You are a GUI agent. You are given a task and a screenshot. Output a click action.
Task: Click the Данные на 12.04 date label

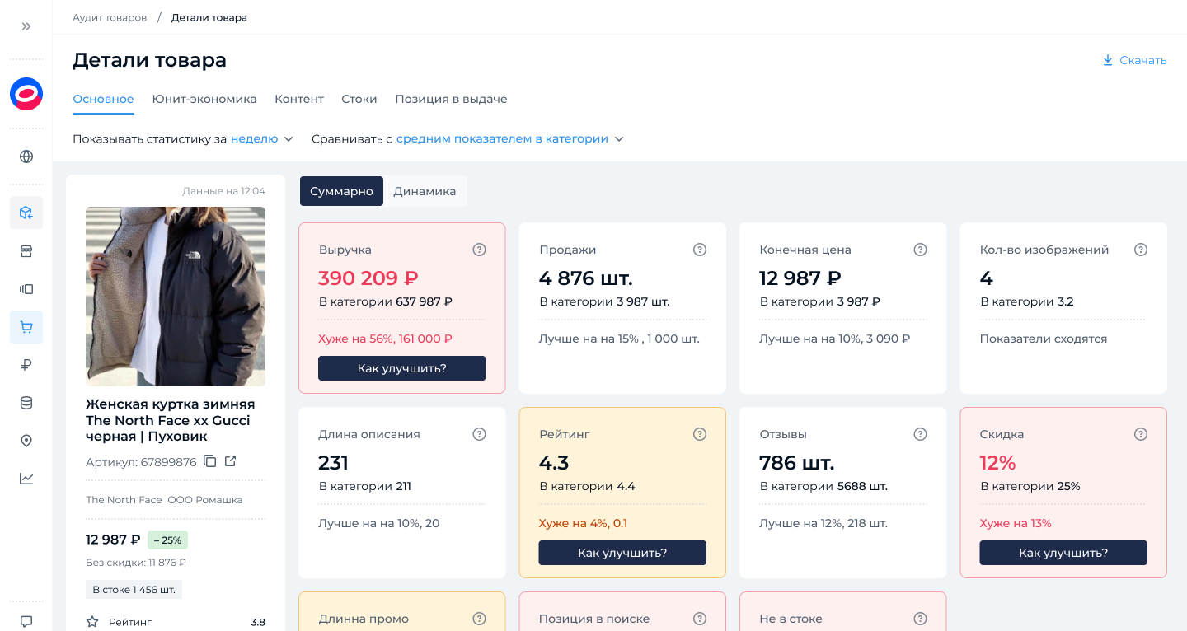click(x=224, y=191)
